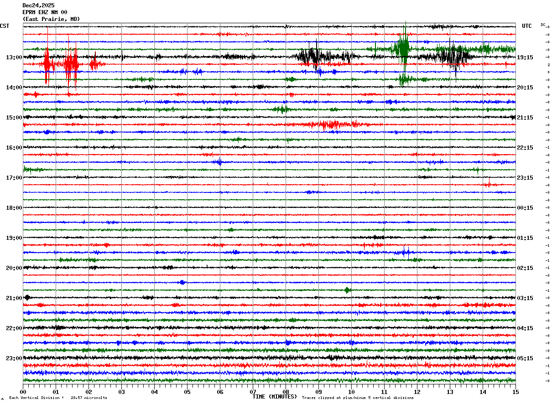Click the date label Dec24,2025
The height and width of the screenshot is (404, 552).
(38, 5)
